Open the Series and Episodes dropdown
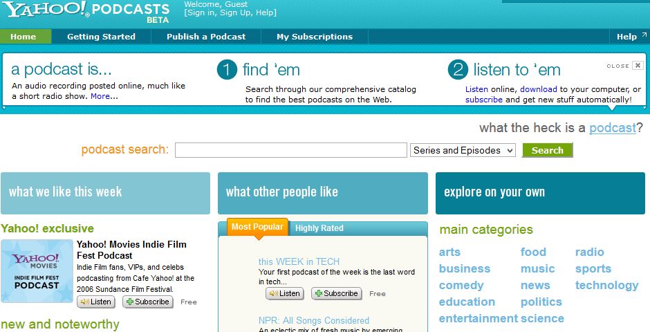The height and width of the screenshot is (332, 650). pyautogui.click(x=463, y=150)
